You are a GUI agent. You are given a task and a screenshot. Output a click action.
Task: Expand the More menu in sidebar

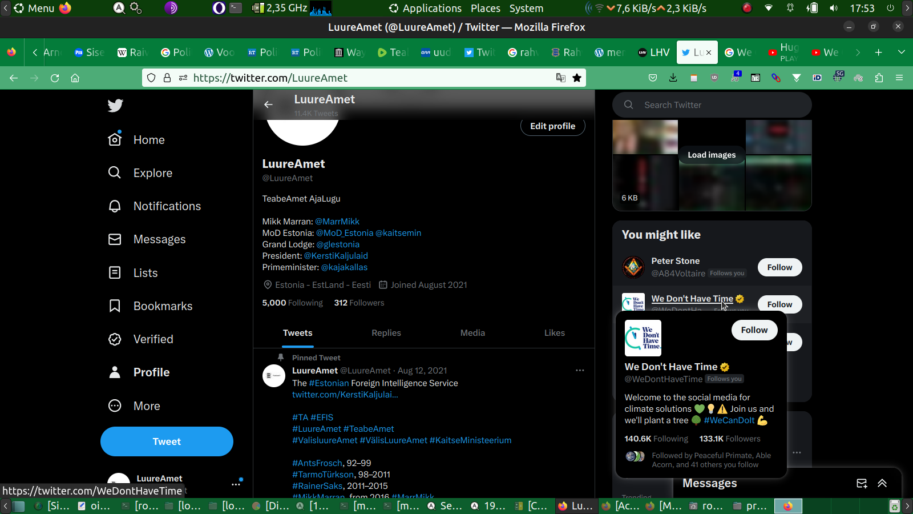[134, 406]
